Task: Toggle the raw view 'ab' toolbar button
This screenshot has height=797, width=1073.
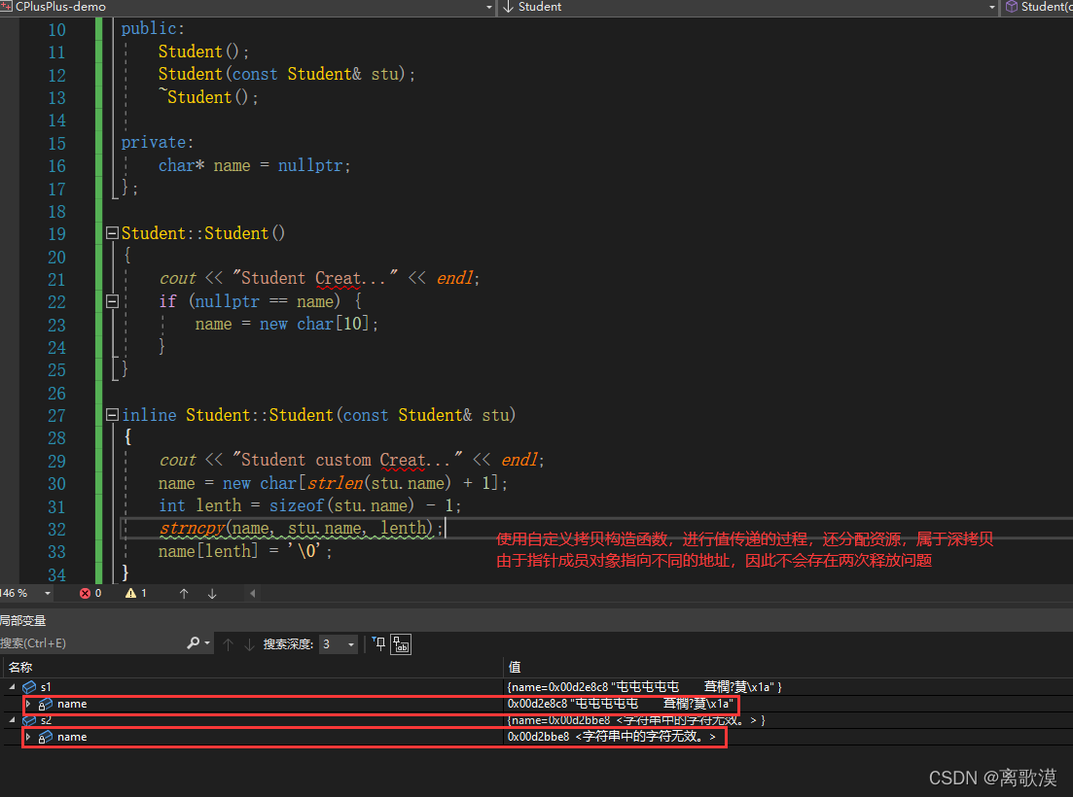Action: [401, 643]
